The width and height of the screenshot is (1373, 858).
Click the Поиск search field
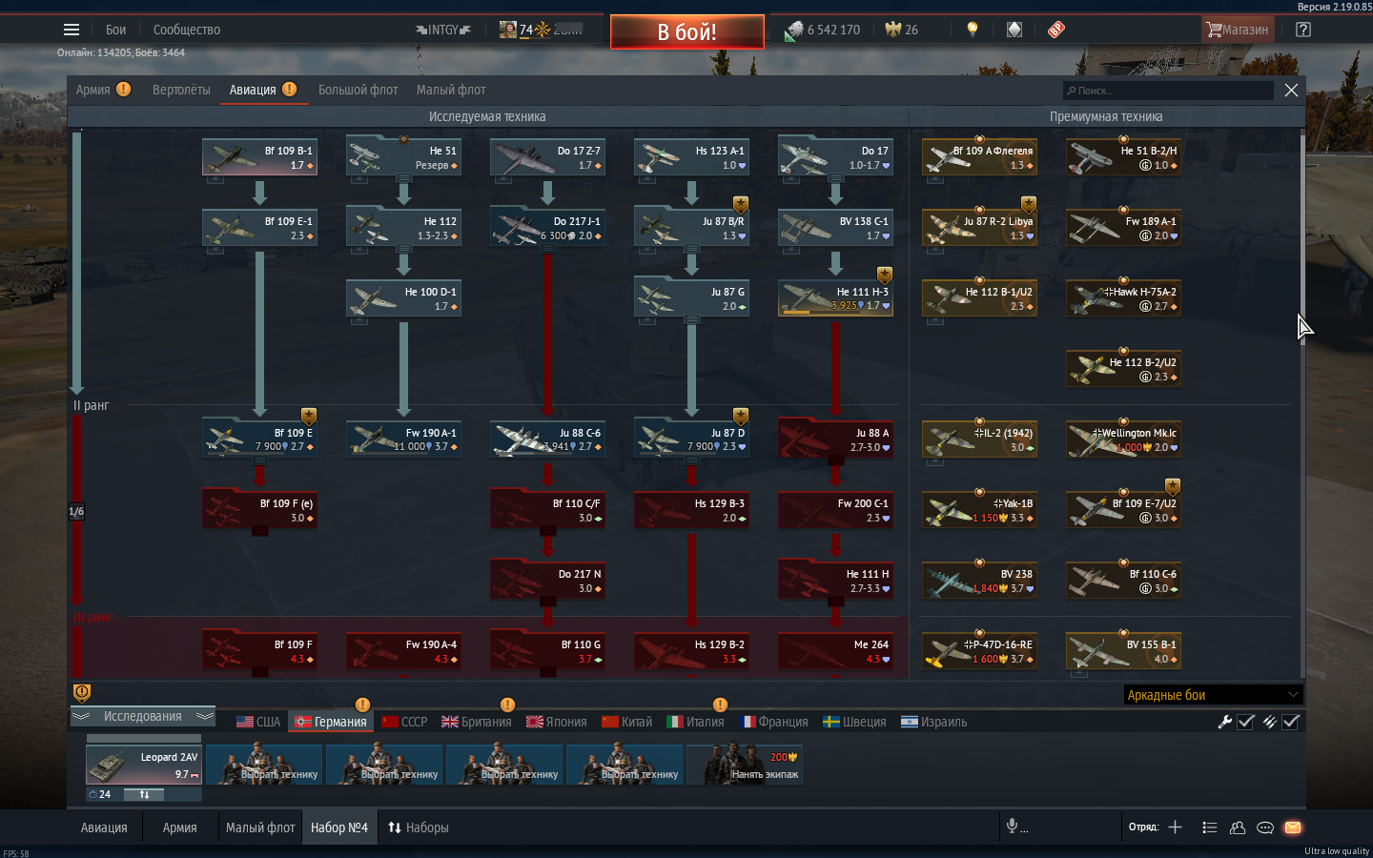1168,91
